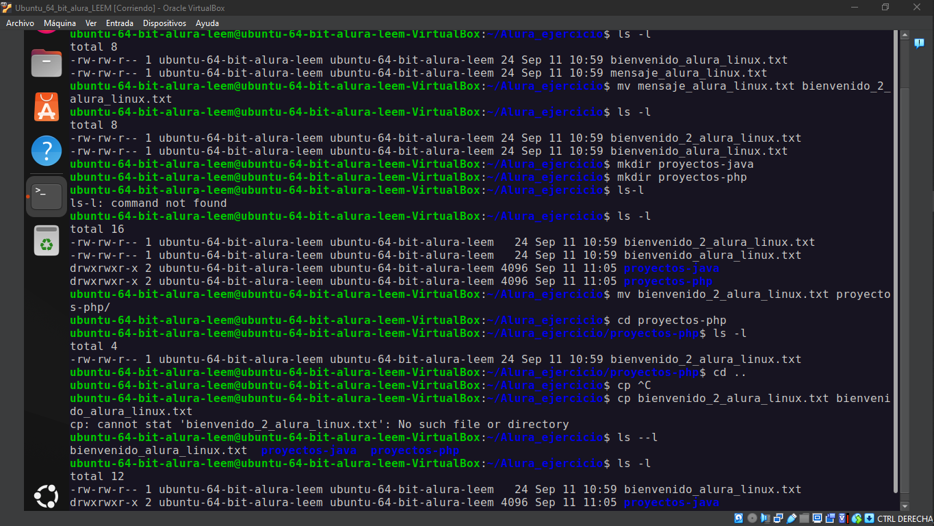
Task: Click the 'mkdir proyectos-java' command text
Action: pyautogui.click(x=686, y=164)
